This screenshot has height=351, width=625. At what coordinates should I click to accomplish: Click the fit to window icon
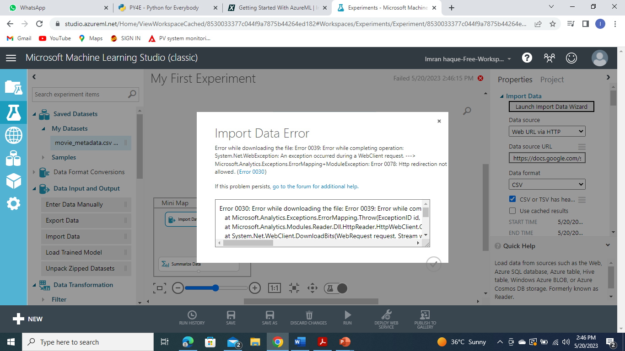pyautogui.click(x=294, y=288)
